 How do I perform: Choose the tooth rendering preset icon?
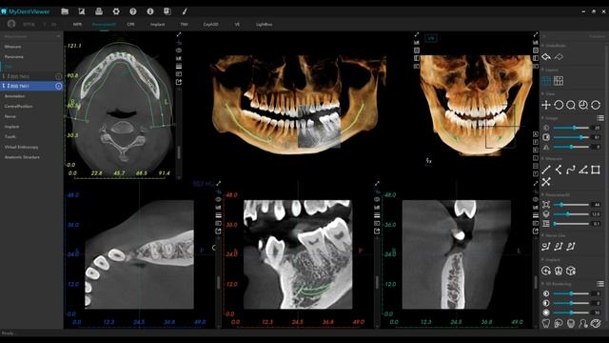(x=546, y=323)
